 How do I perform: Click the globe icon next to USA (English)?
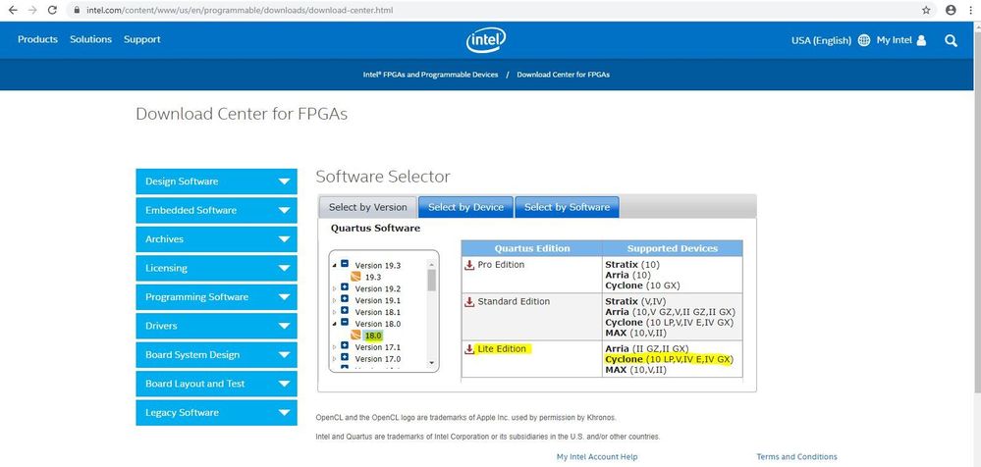[x=864, y=40]
